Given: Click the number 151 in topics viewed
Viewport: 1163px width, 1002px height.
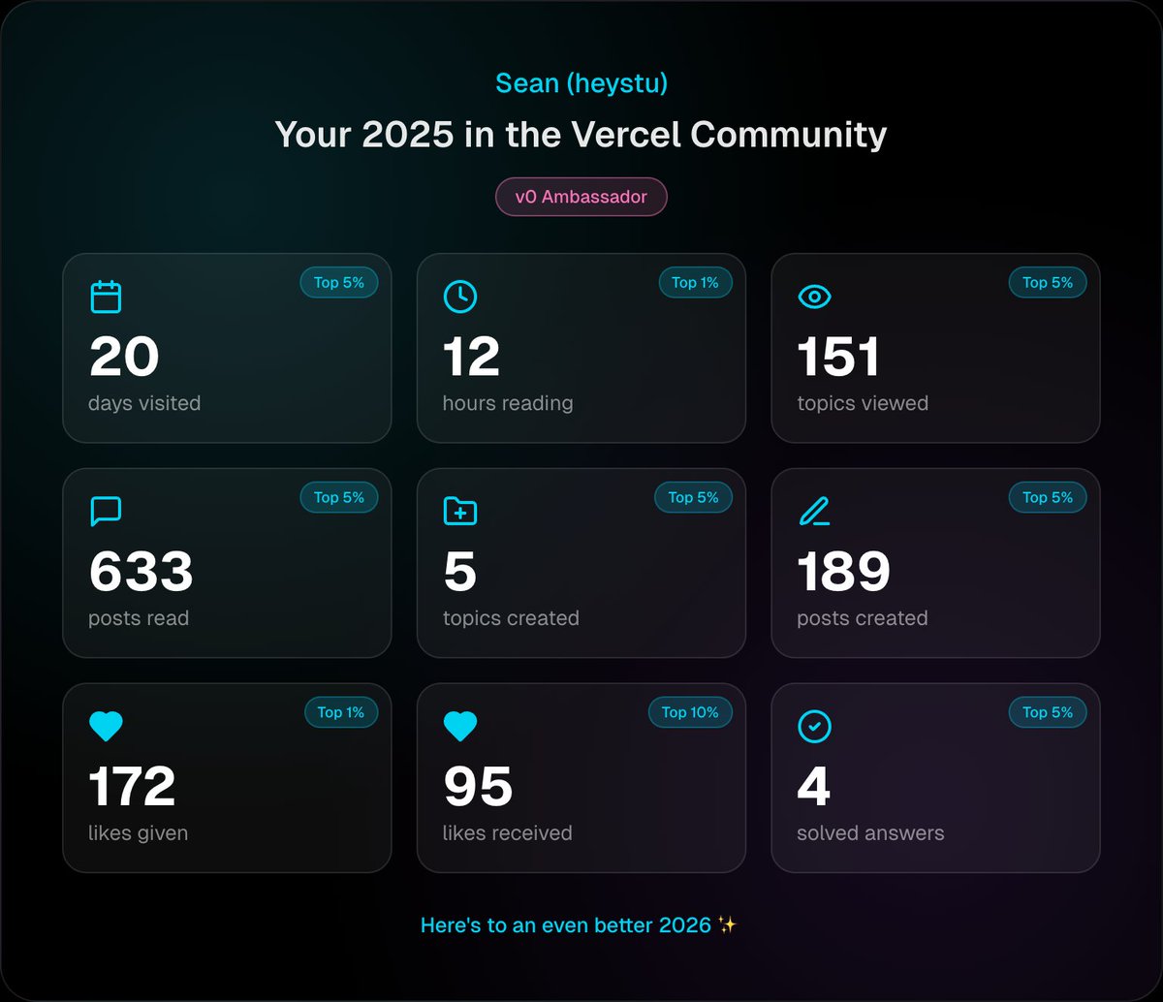Looking at the screenshot, I should [838, 356].
